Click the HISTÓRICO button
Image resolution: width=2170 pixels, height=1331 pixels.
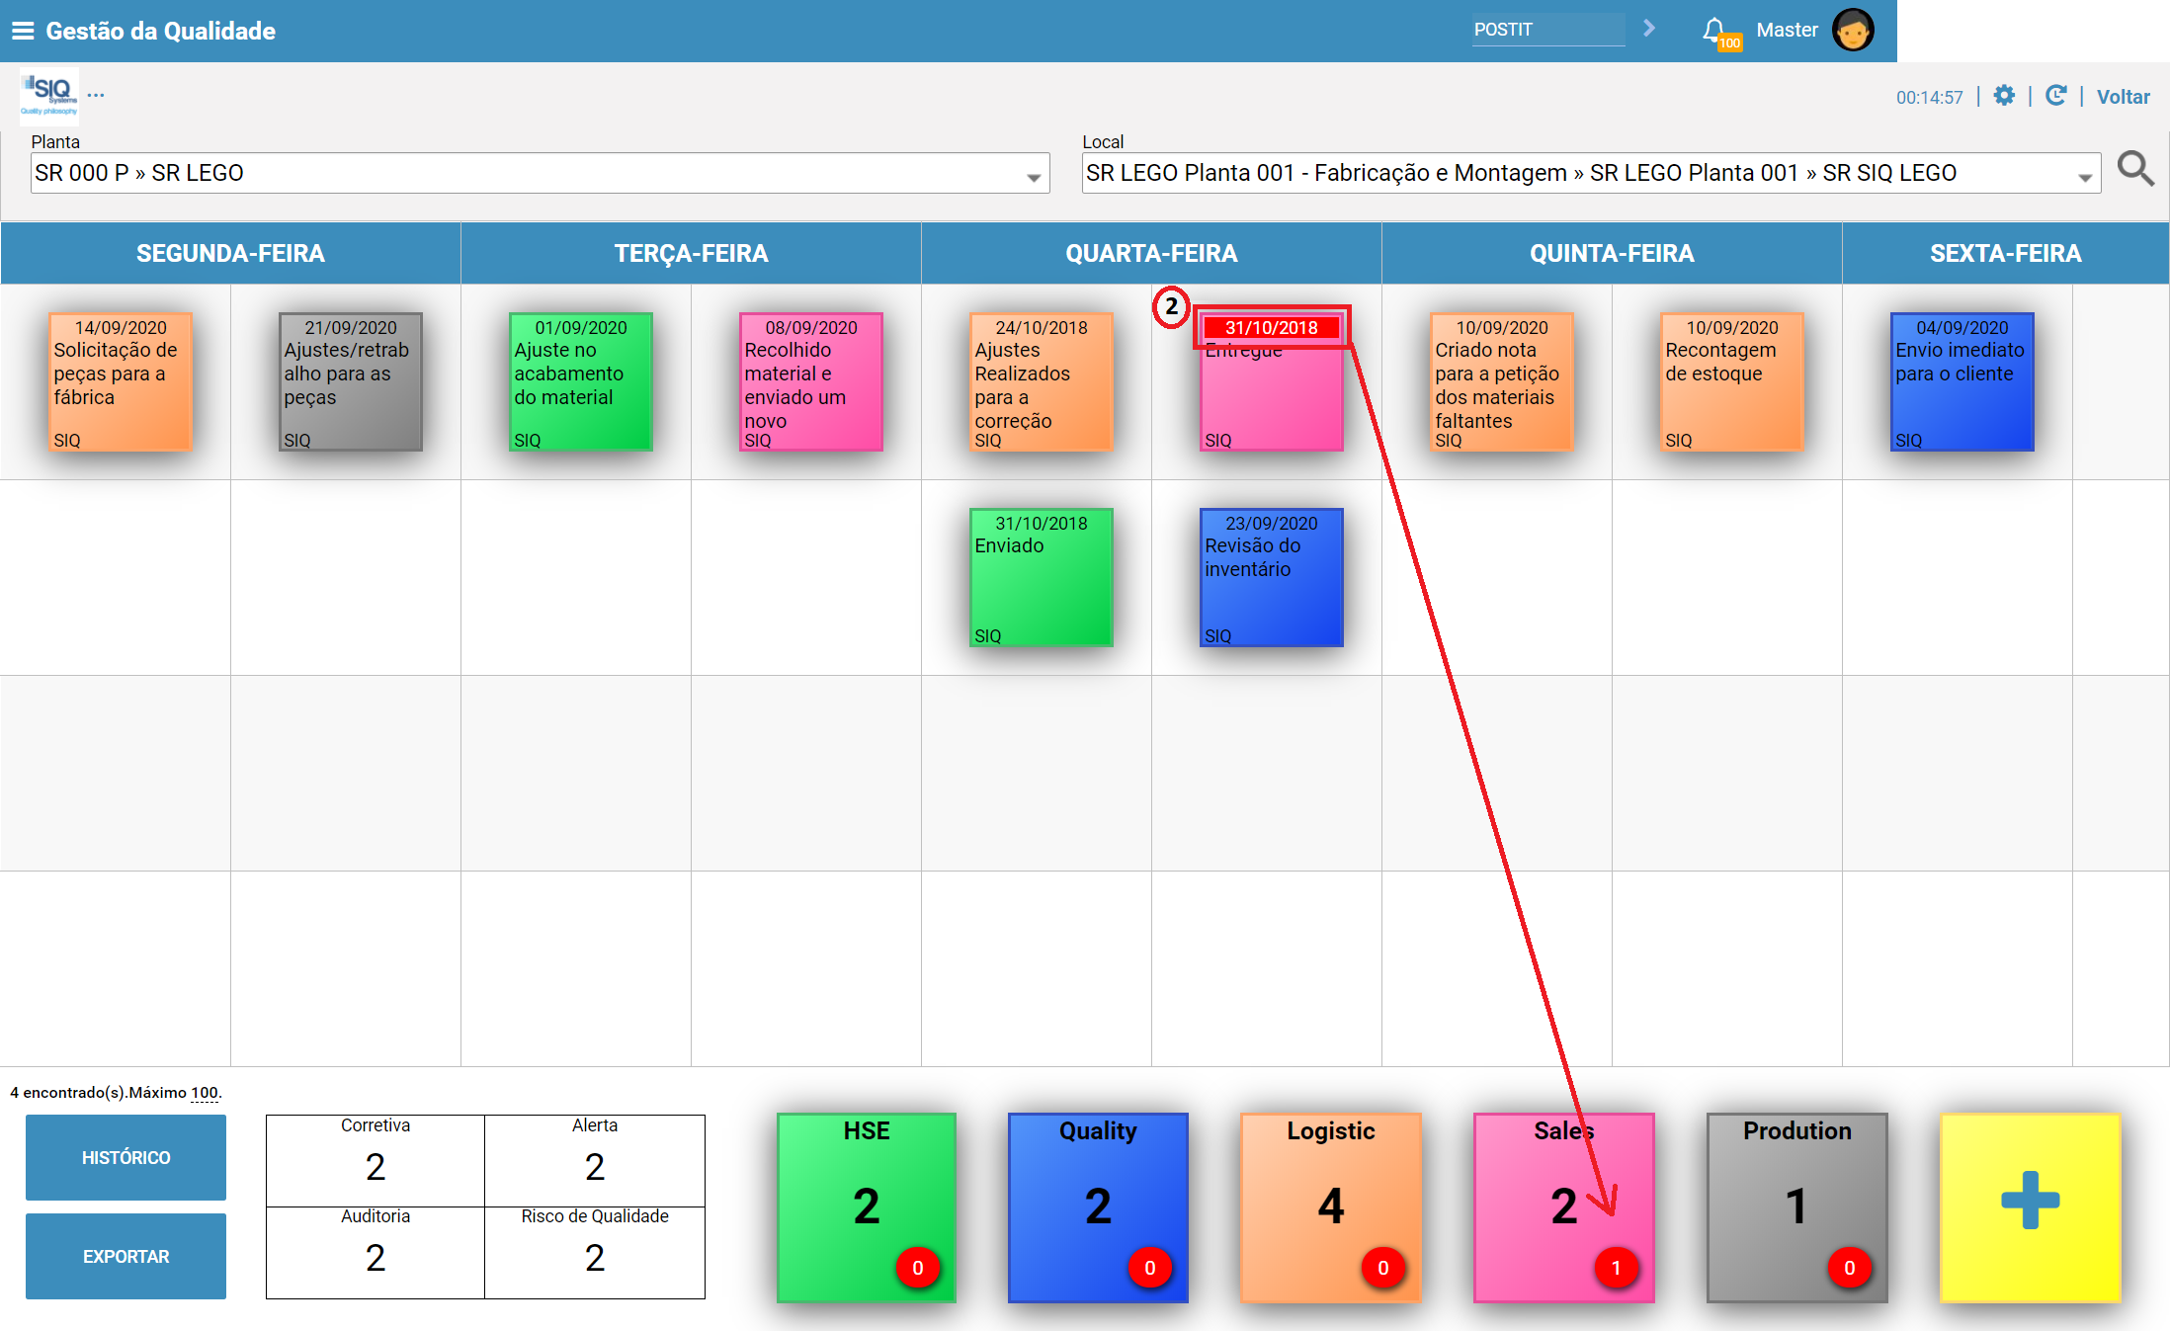pos(125,1157)
